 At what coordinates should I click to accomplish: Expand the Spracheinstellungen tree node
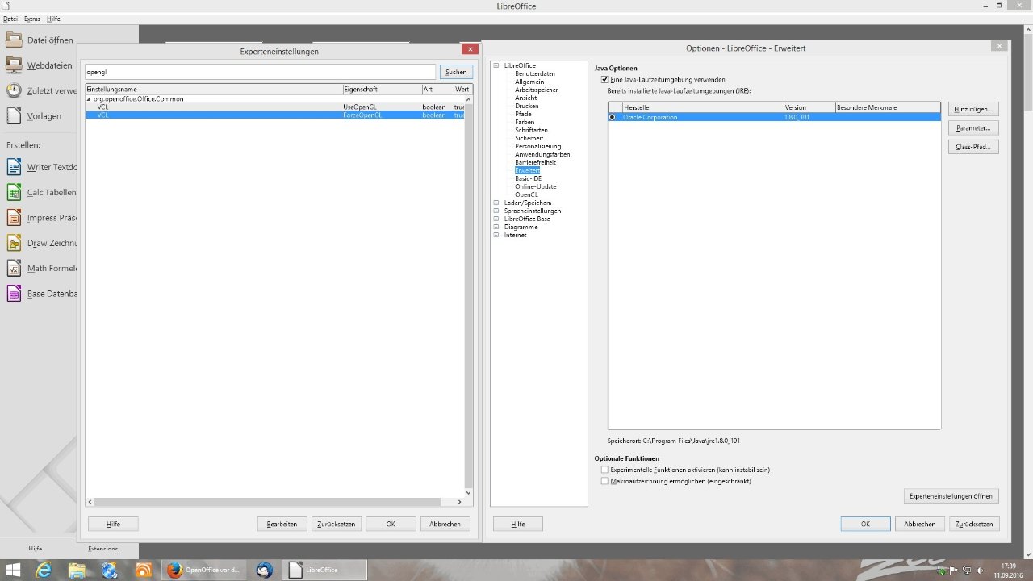[496, 211]
